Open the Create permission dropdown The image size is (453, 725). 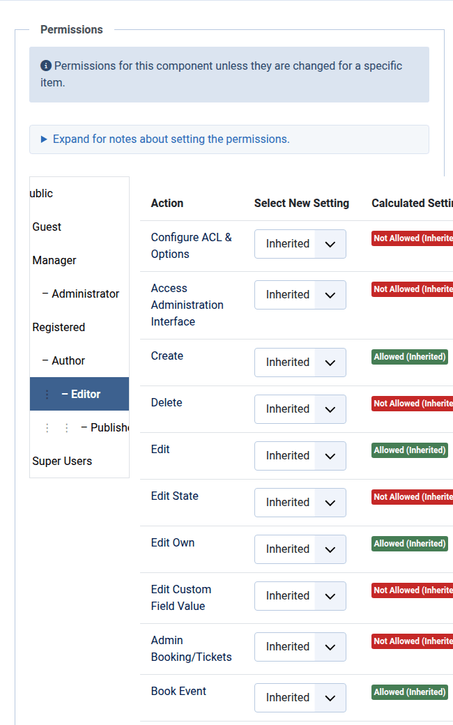point(300,362)
